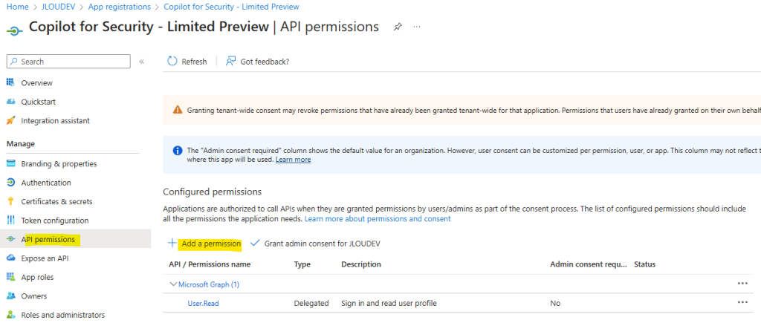Click the Refresh button label

[x=194, y=62]
